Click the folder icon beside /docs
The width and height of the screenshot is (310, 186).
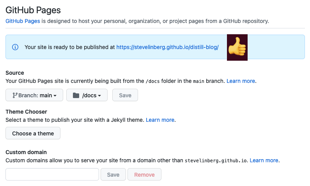[76, 95]
